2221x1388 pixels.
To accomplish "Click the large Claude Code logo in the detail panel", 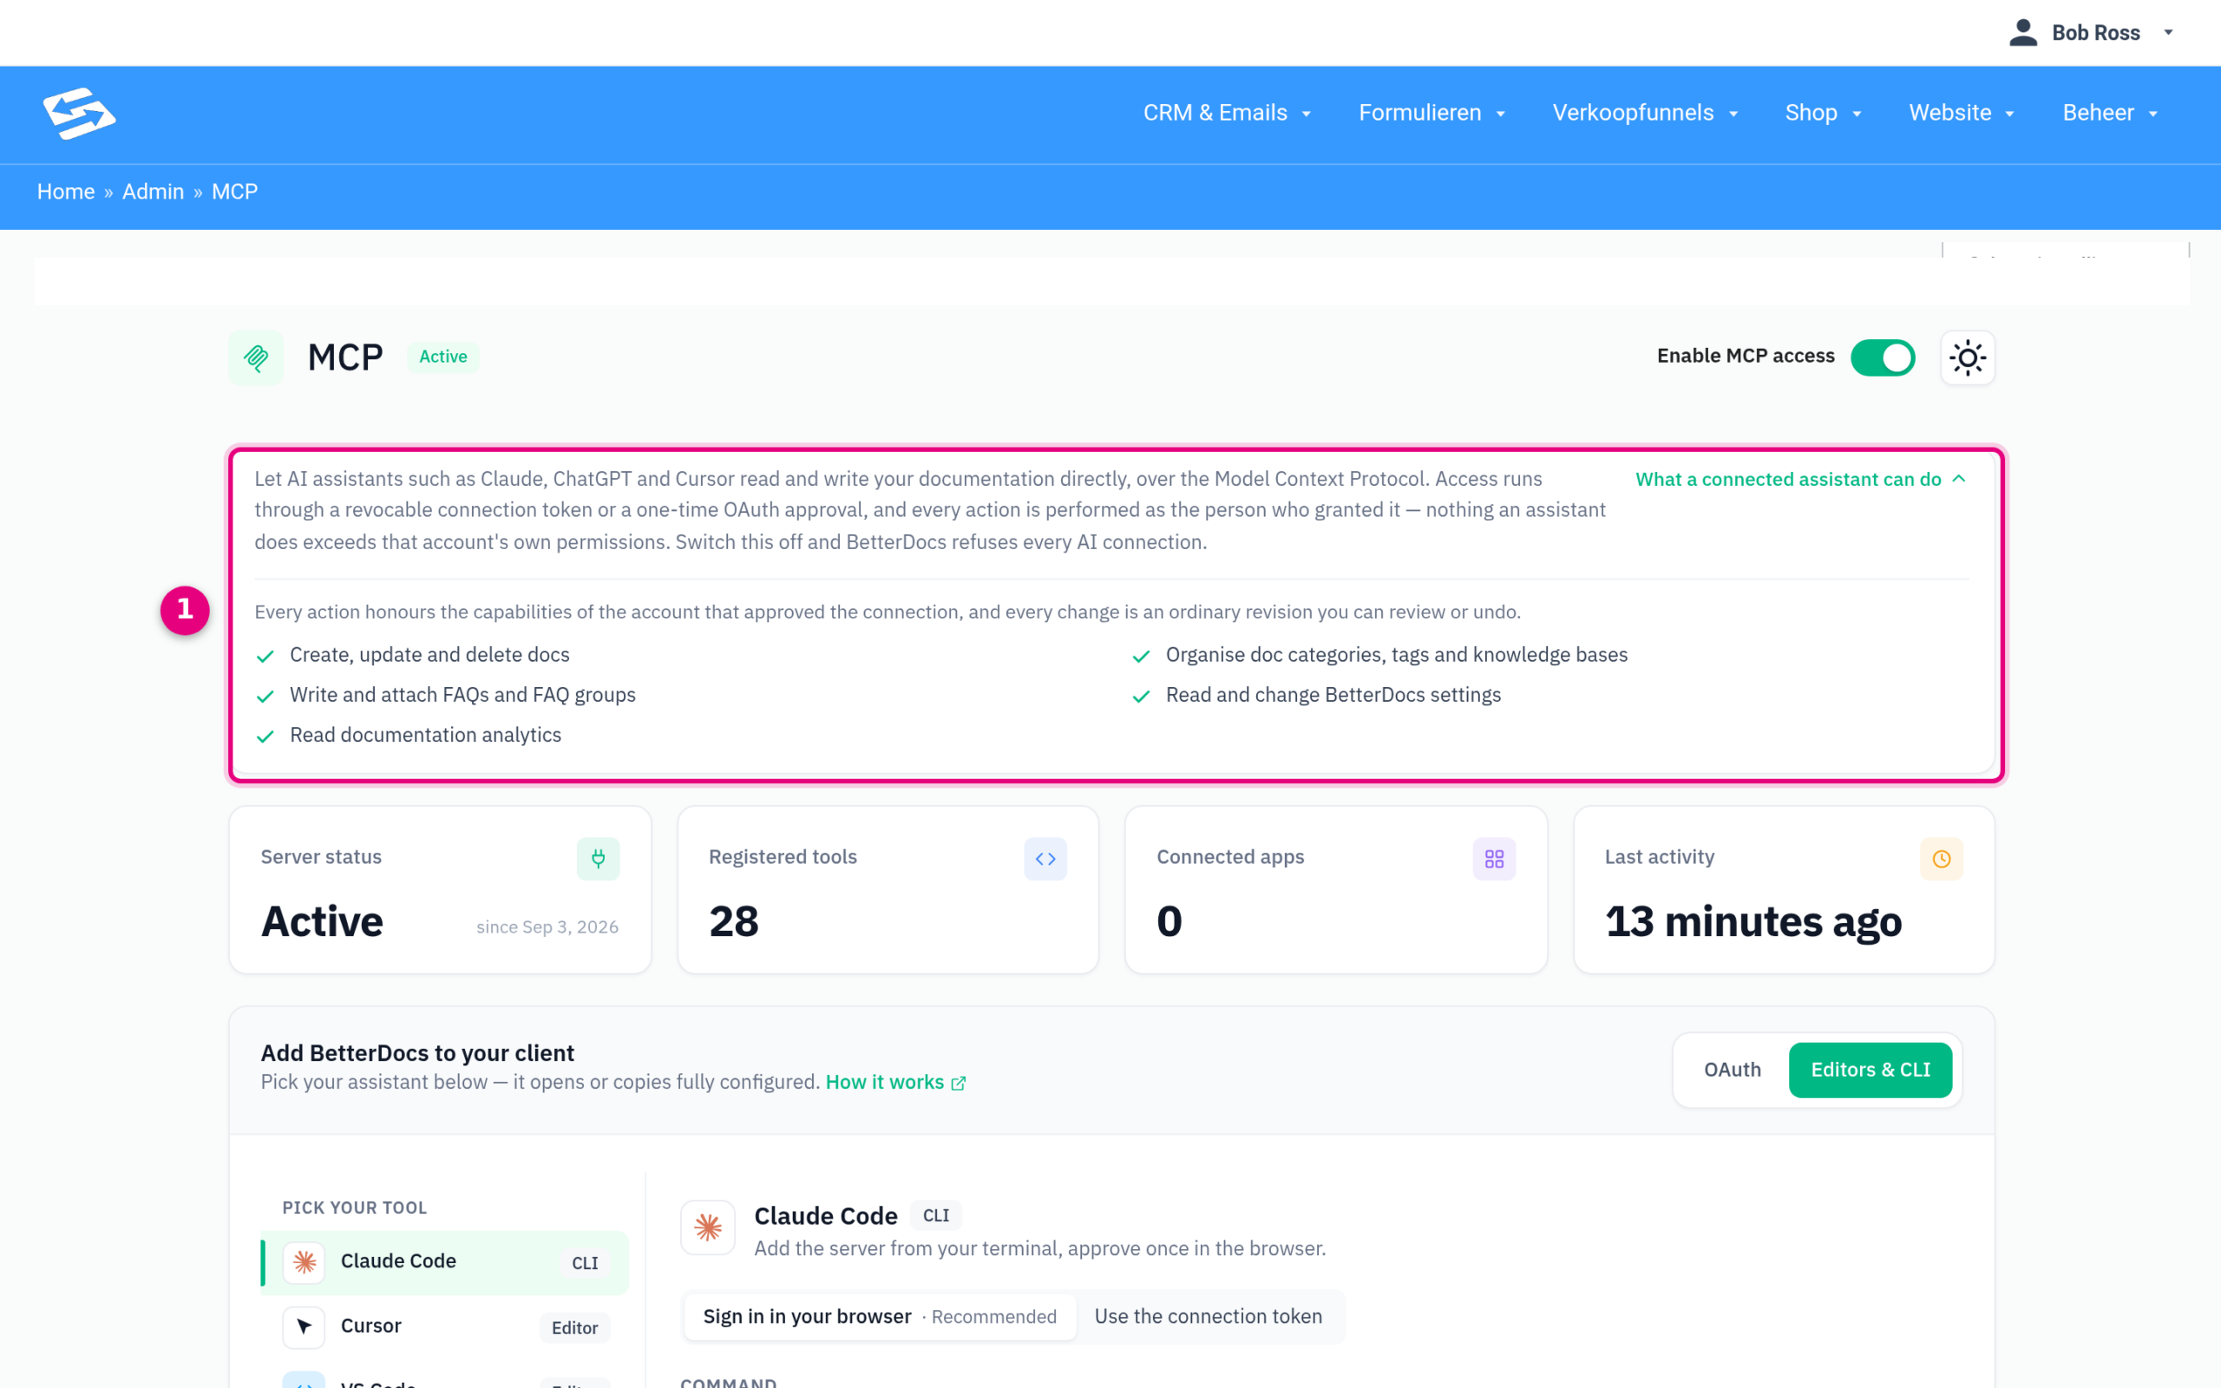I will [x=708, y=1228].
